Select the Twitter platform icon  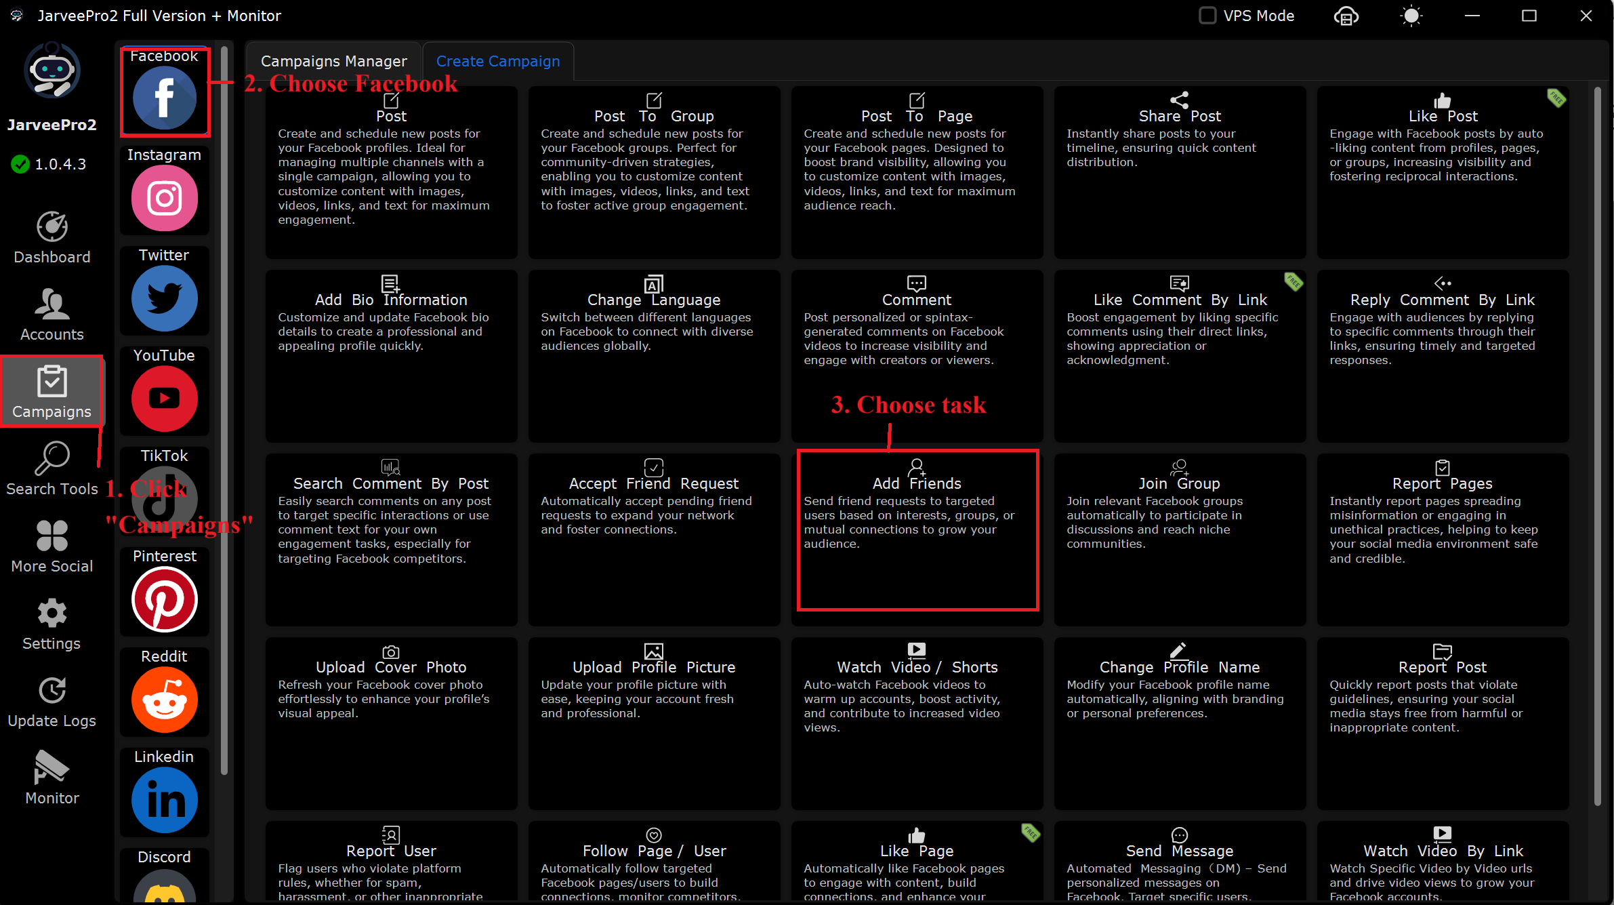click(165, 298)
